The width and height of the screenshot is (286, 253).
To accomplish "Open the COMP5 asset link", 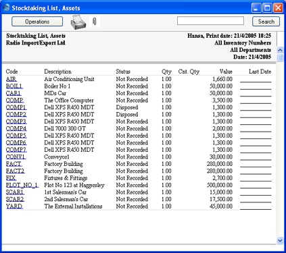I will point(16,136).
